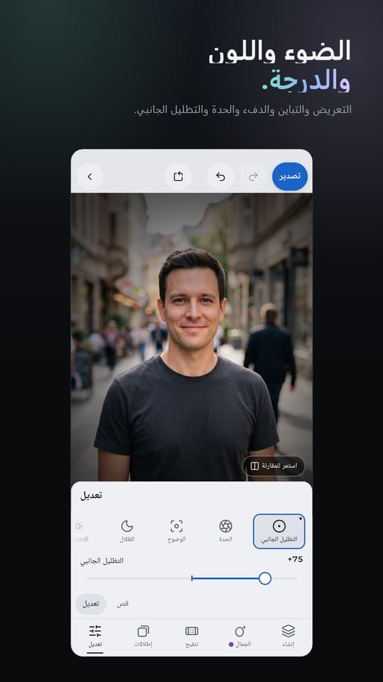This screenshot has height=682, width=383.
Task: Select the الوضوح clarity tool
Action: tap(177, 531)
